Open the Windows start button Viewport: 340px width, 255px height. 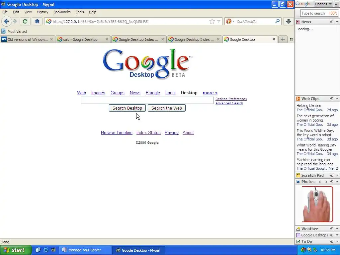[16, 250]
